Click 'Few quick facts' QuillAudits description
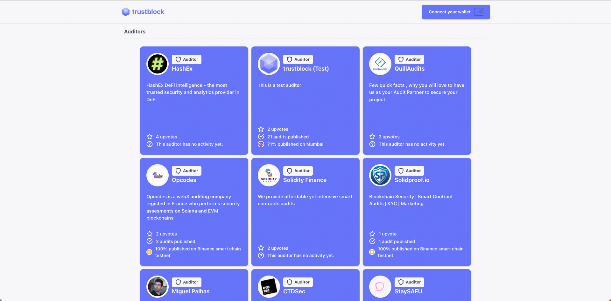Screen dimensions: 611x301 [417, 92]
